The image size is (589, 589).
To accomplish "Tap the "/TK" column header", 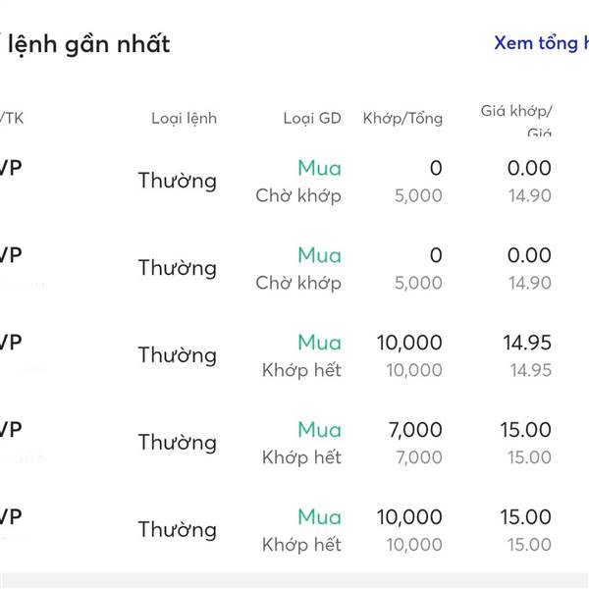I will [12, 118].
